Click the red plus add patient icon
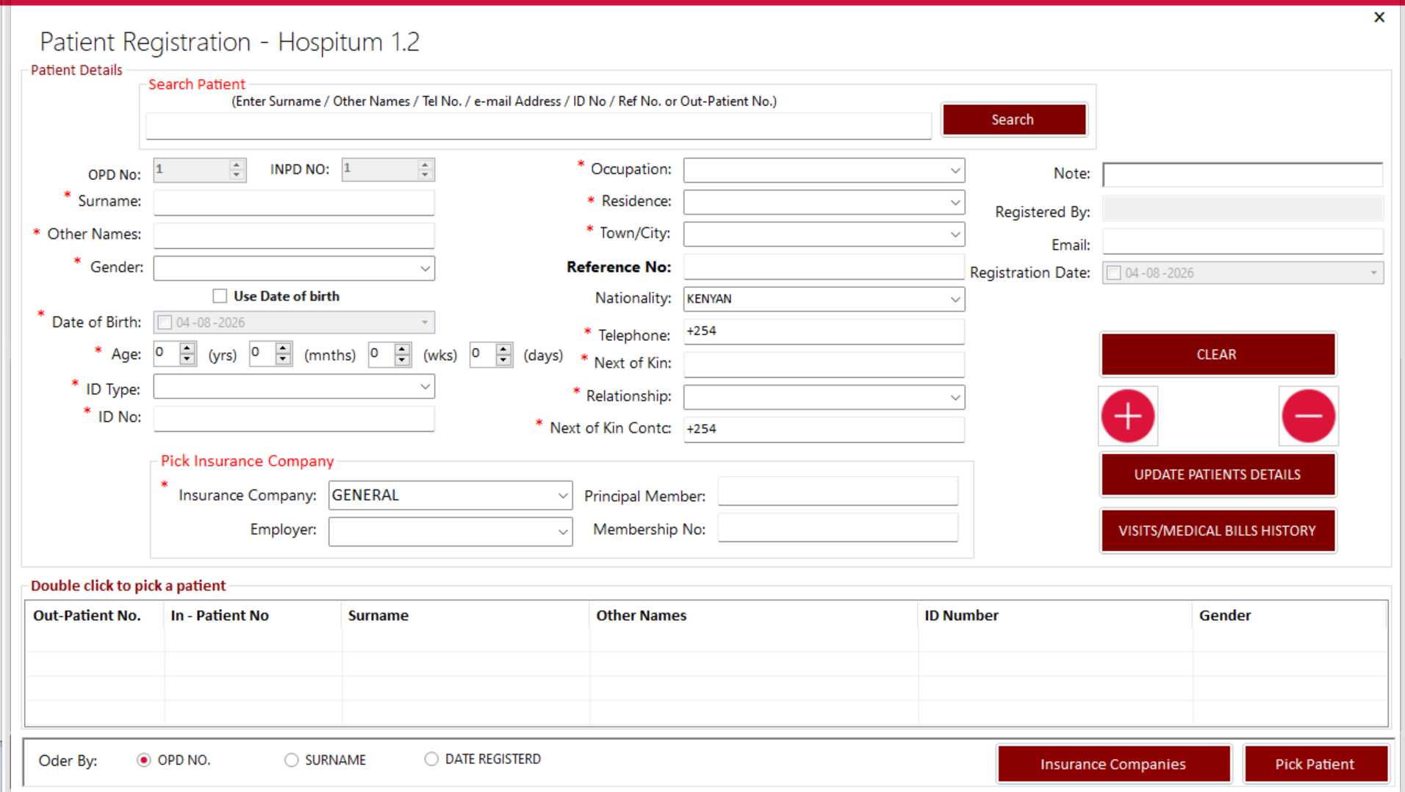 click(x=1127, y=416)
